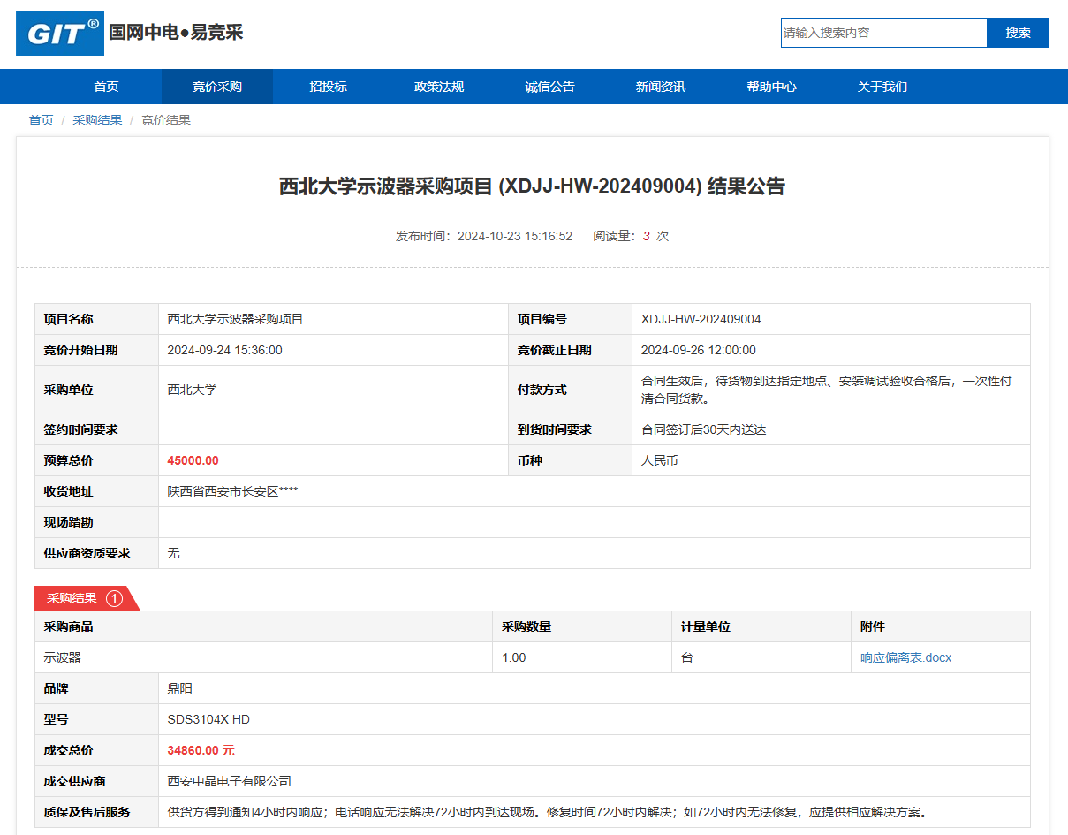Image resolution: width=1068 pixels, height=835 pixels.
Task: Click the 竞价结果 breadcrumb item
Action: click(x=166, y=120)
